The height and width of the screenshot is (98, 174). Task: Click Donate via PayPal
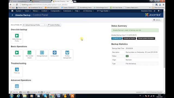pyautogui.click(x=129, y=38)
